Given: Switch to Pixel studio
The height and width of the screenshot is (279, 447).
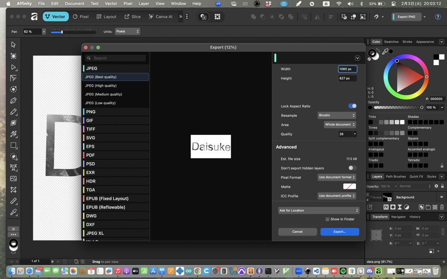Looking at the screenshot, I should (80, 17).
